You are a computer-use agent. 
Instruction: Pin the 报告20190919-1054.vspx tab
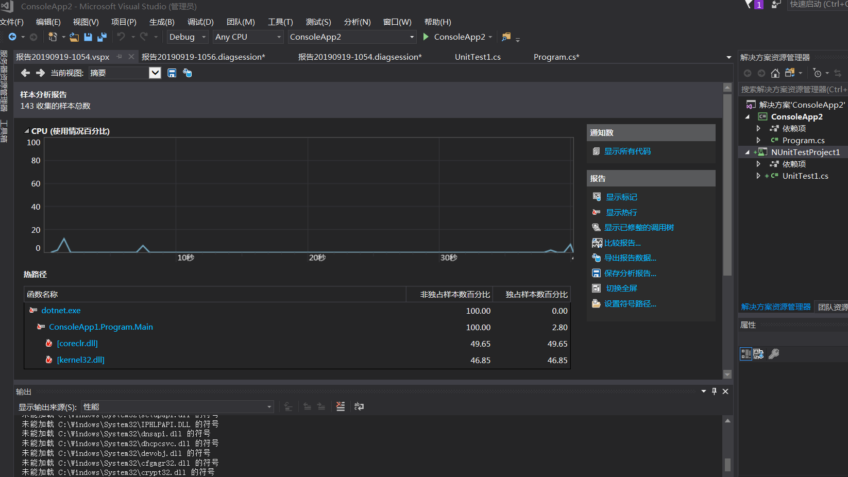[119, 57]
